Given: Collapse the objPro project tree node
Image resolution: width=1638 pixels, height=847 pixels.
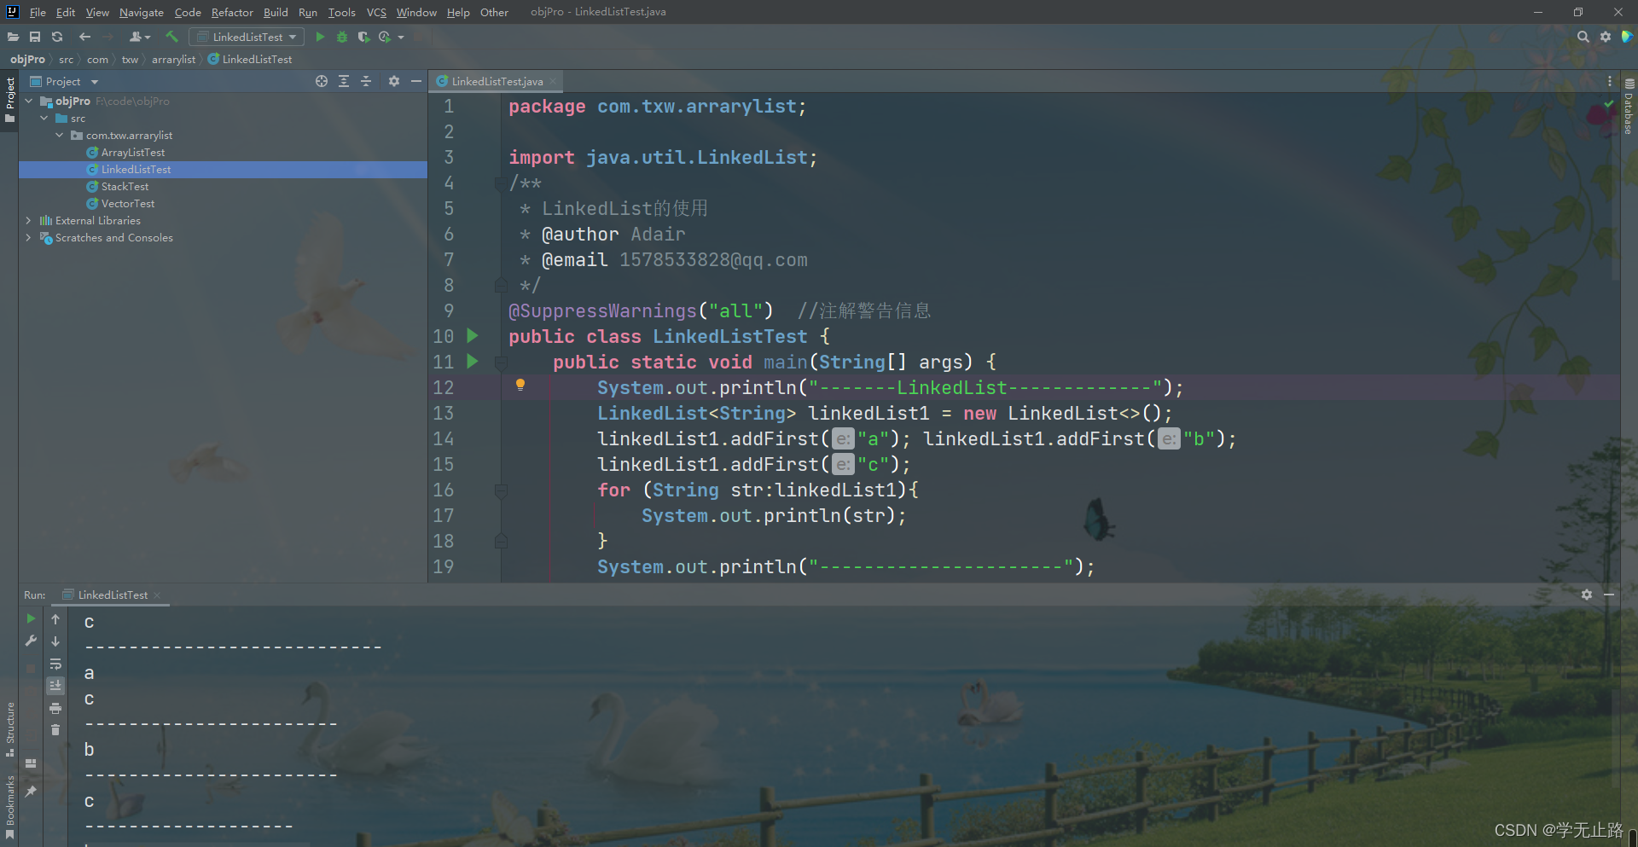Looking at the screenshot, I should (x=29, y=101).
